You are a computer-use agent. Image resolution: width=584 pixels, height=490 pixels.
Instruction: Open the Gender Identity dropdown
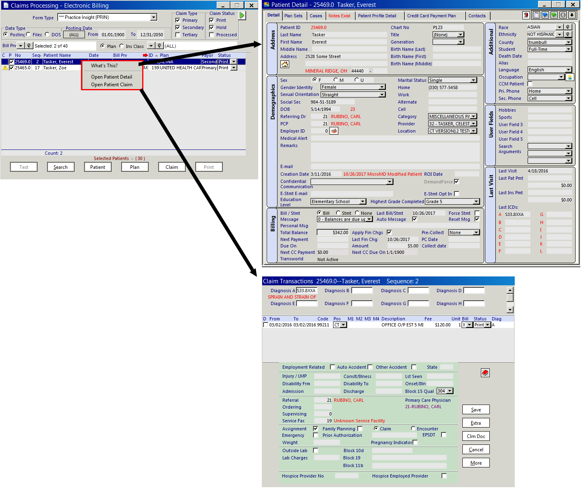tap(382, 87)
